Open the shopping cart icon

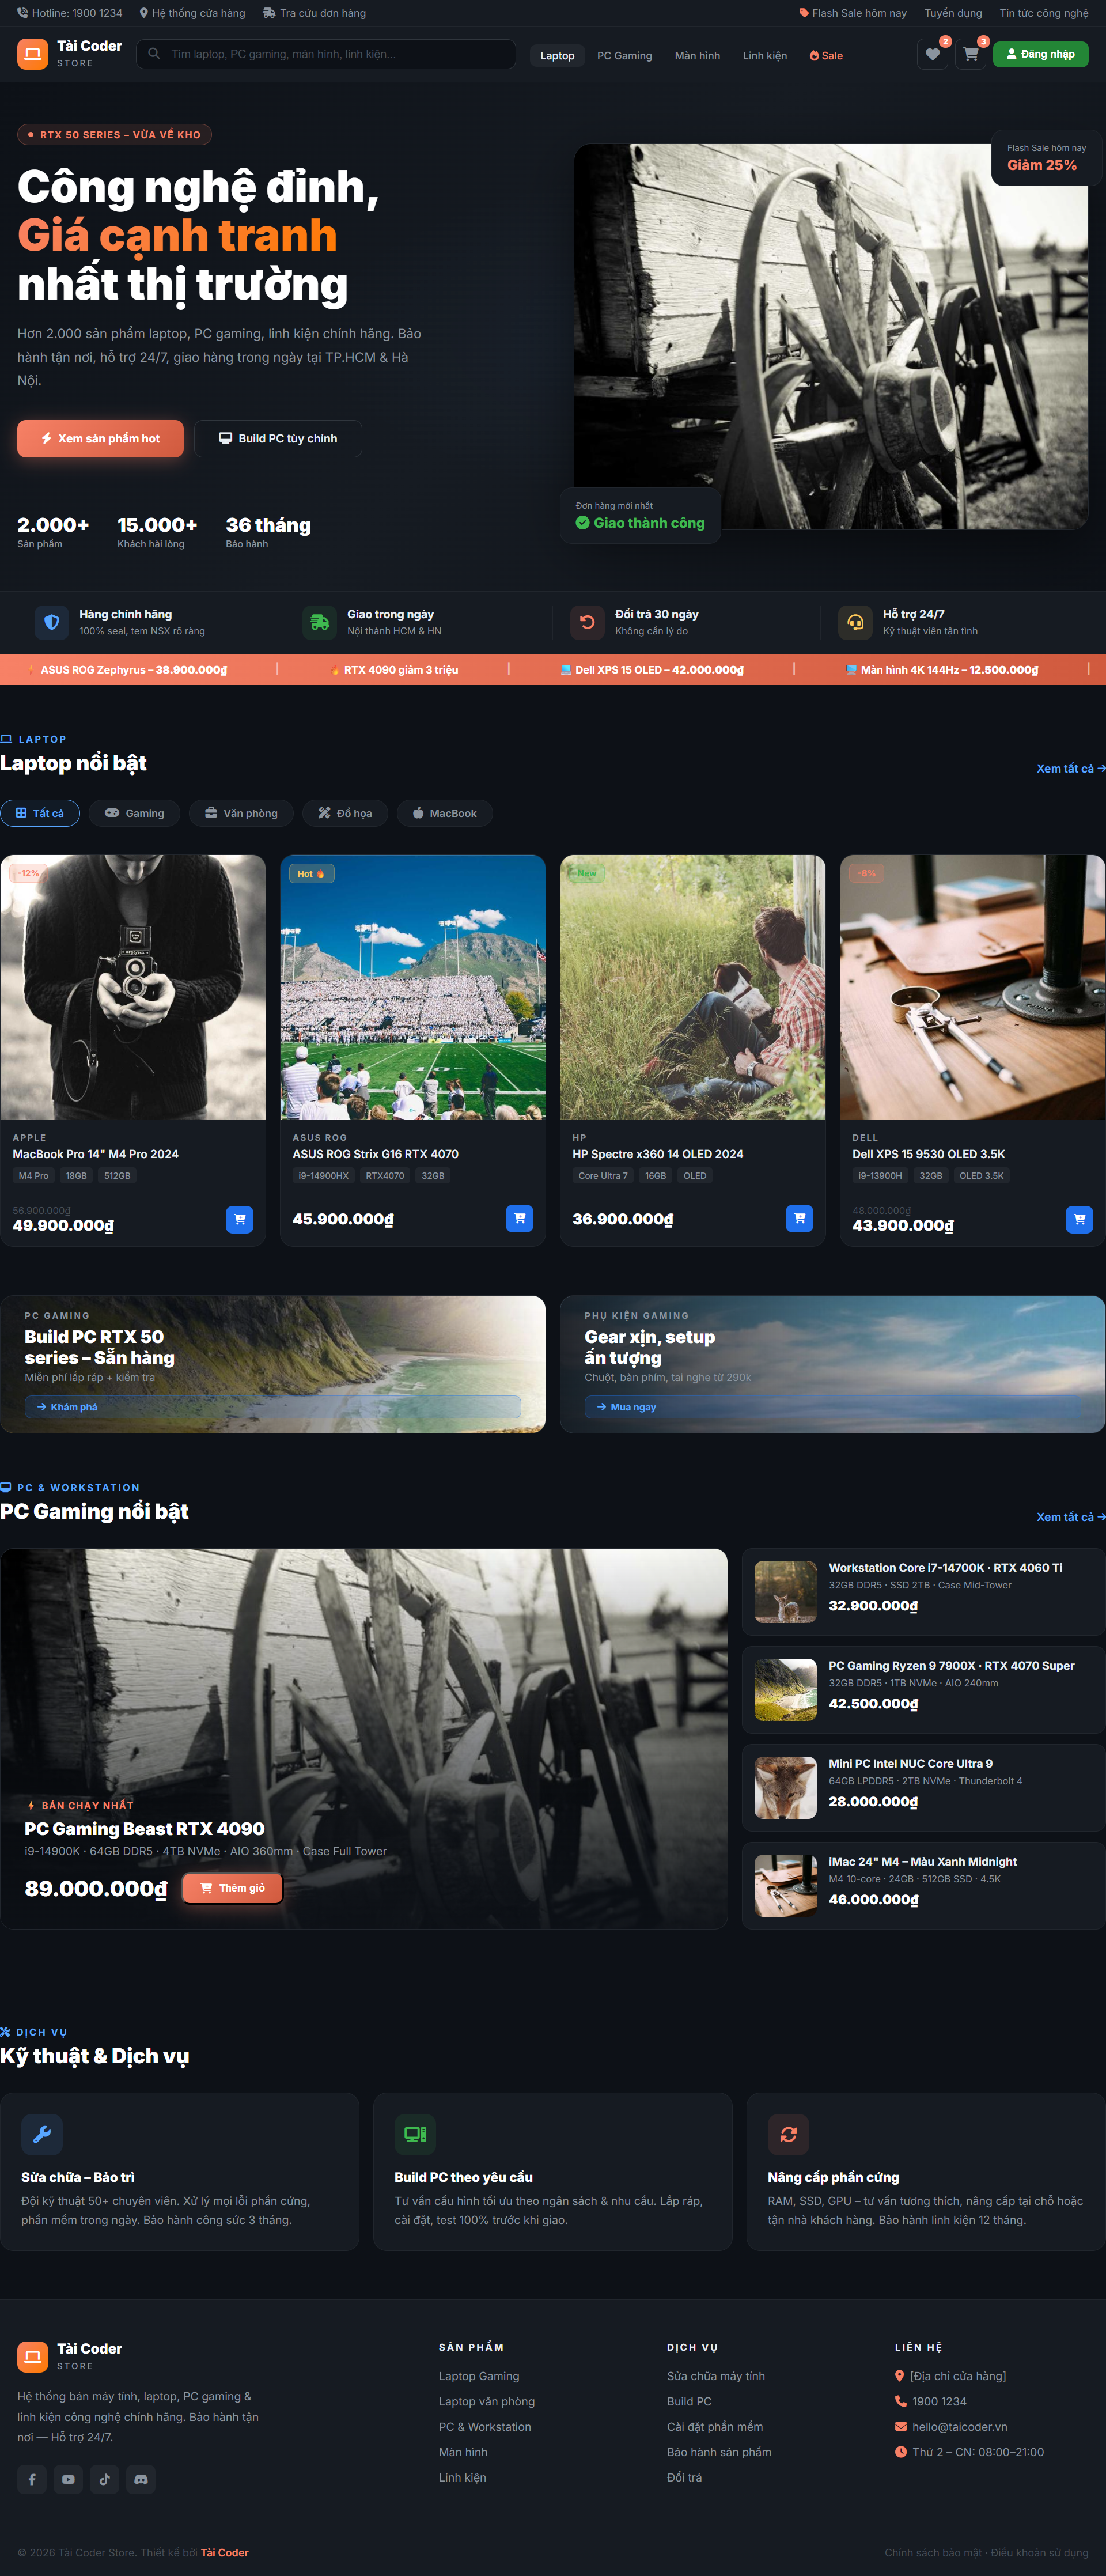970,55
